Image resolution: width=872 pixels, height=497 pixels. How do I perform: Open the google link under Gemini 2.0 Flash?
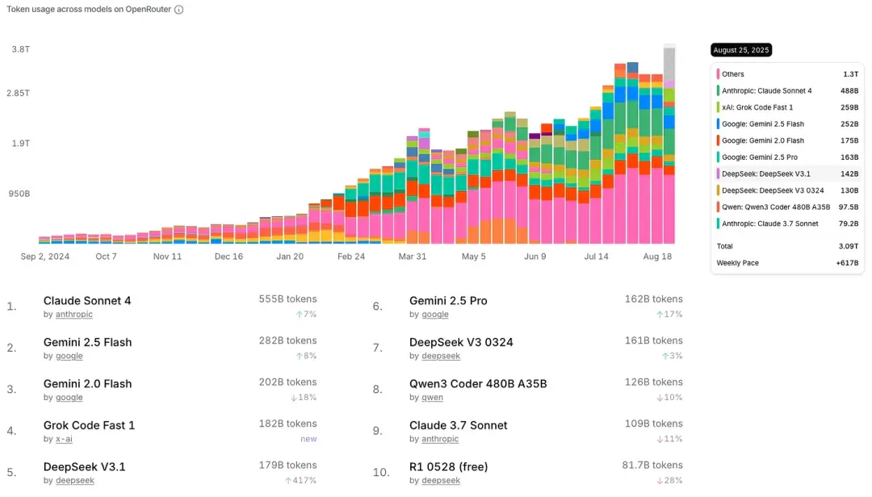pyautogui.click(x=69, y=397)
